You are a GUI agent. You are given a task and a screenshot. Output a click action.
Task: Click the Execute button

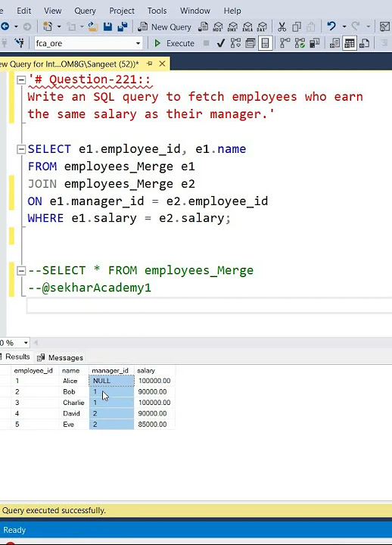click(x=175, y=43)
